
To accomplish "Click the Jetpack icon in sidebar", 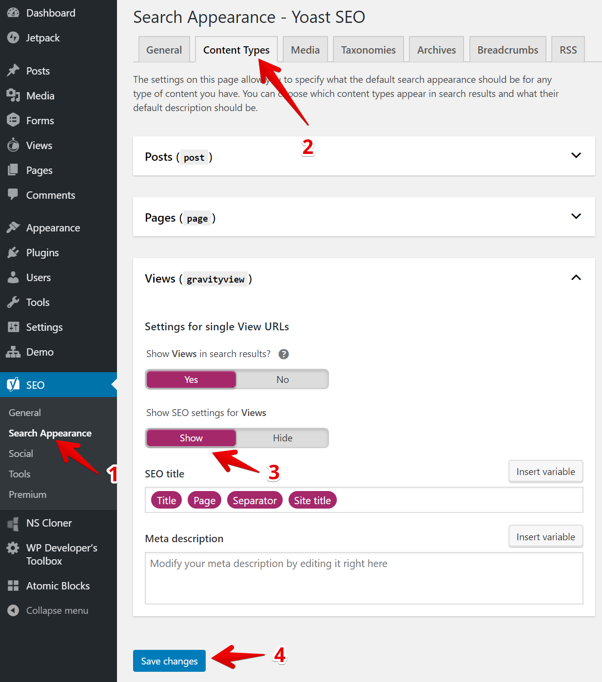I will 13,38.
